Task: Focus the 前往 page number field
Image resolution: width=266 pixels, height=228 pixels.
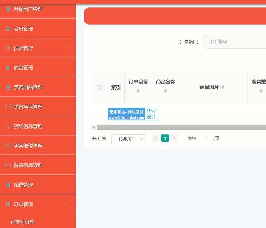Action: (206, 138)
